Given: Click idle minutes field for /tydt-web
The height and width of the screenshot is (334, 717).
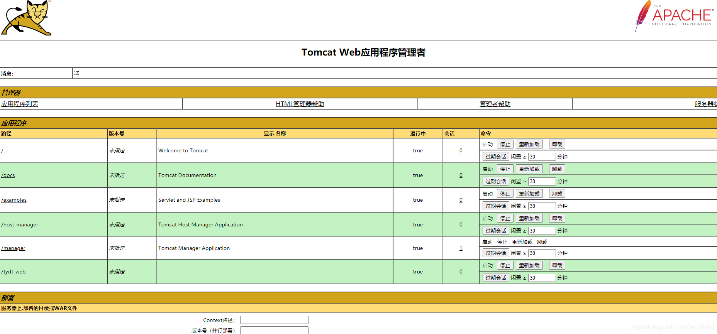Looking at the screenshot, I should [542, 278].
